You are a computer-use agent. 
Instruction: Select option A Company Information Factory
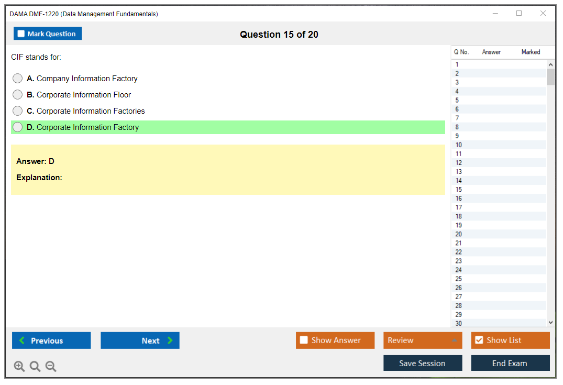[x=18, y=79]
